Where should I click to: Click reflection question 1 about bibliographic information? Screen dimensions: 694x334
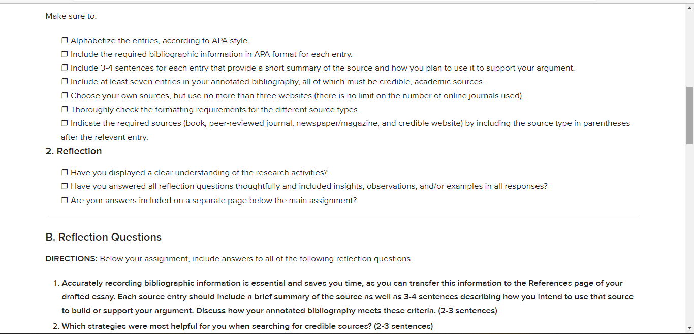pyautogui.click(x=348, y=297)
